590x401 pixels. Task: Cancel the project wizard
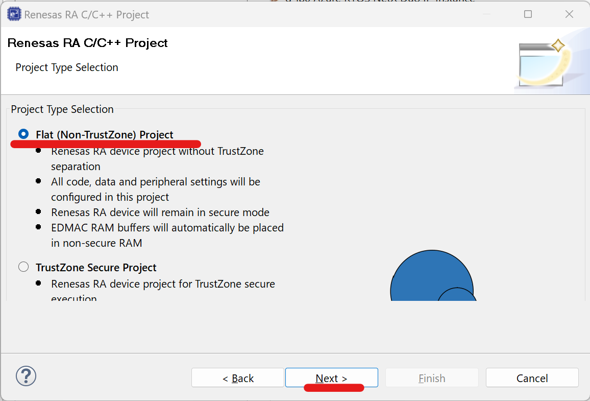(x=532, y=378)
